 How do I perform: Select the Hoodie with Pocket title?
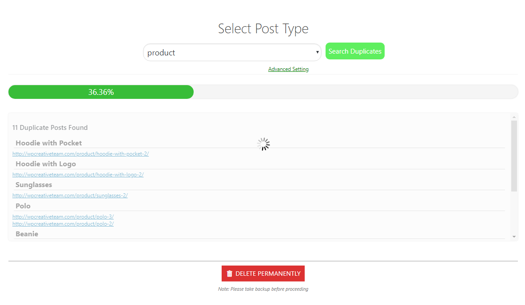(x=49, y=143)
